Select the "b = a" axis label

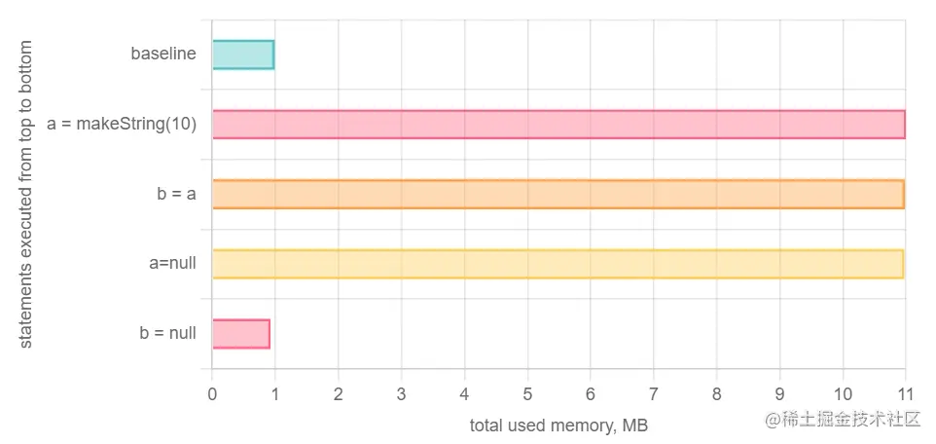pos(176,194)
